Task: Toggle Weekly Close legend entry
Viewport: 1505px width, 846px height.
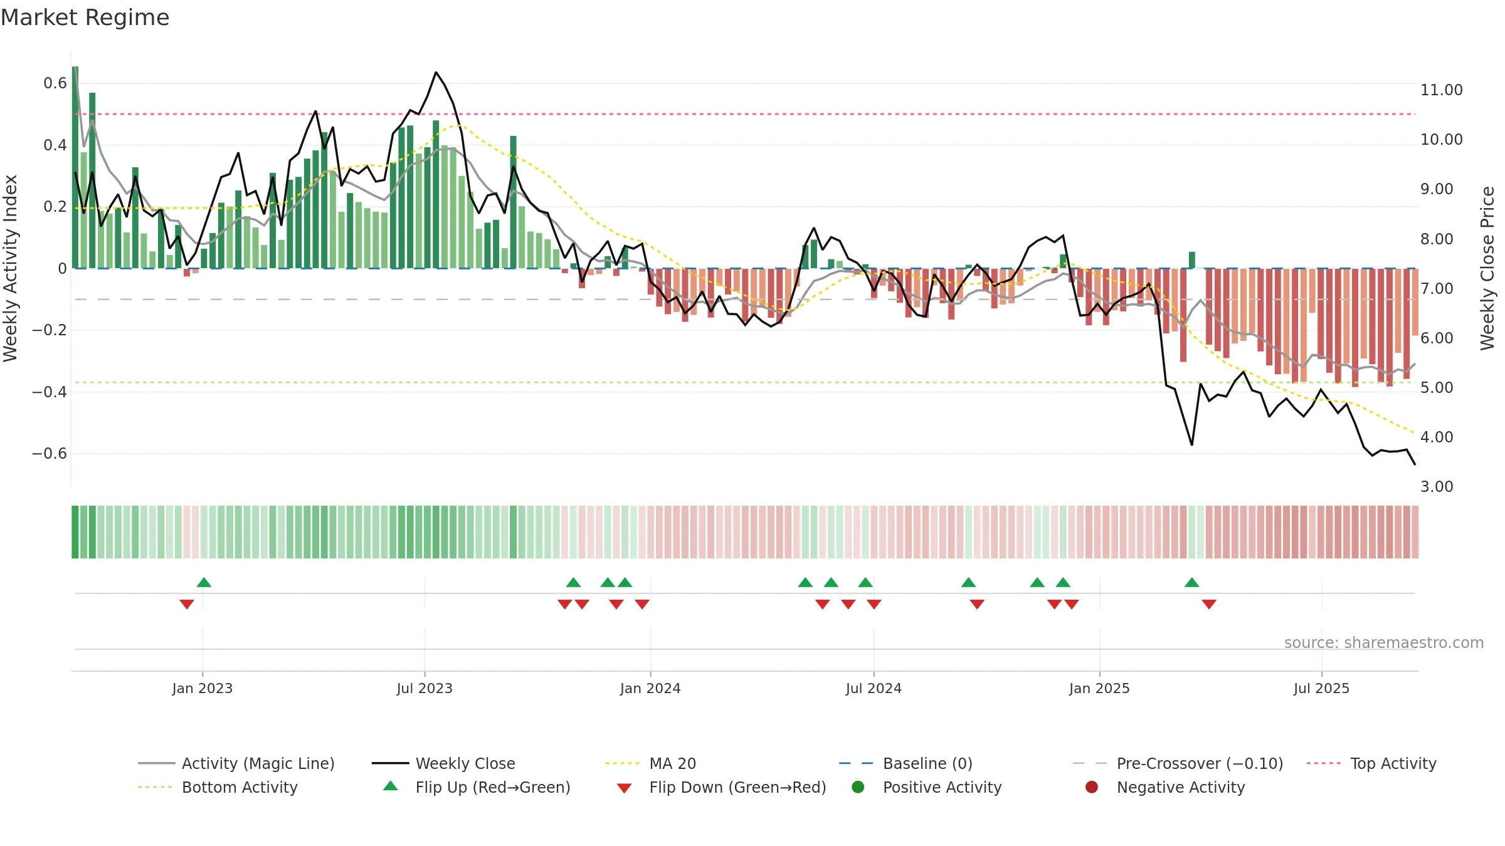Action: click(443, 763)
